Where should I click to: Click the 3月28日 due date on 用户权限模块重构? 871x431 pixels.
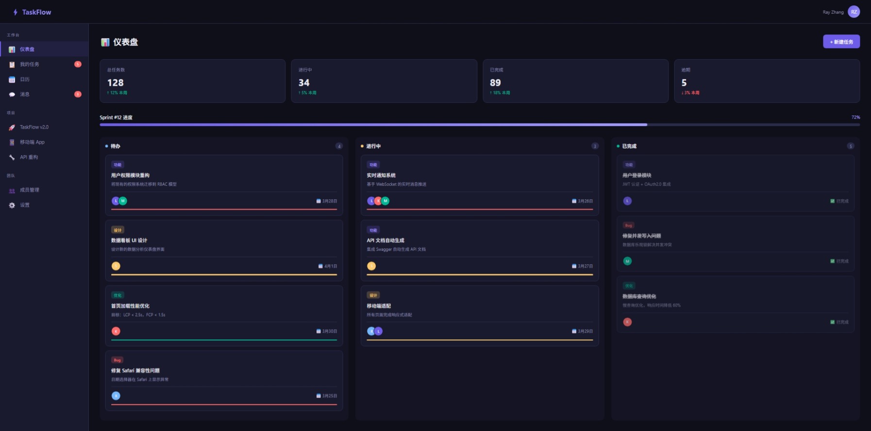(327, 201)
